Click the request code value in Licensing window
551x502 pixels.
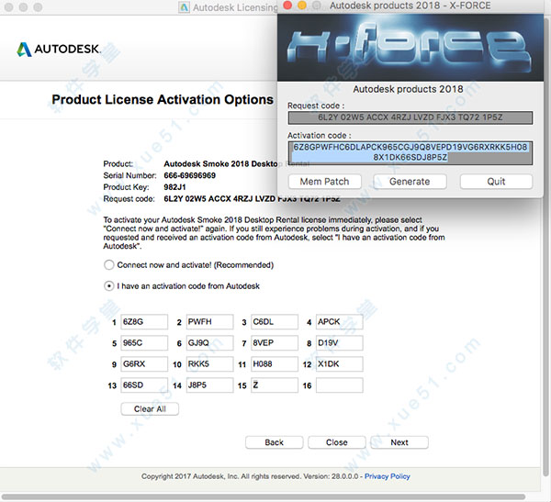pyautogui.click(x=252, y=199)
